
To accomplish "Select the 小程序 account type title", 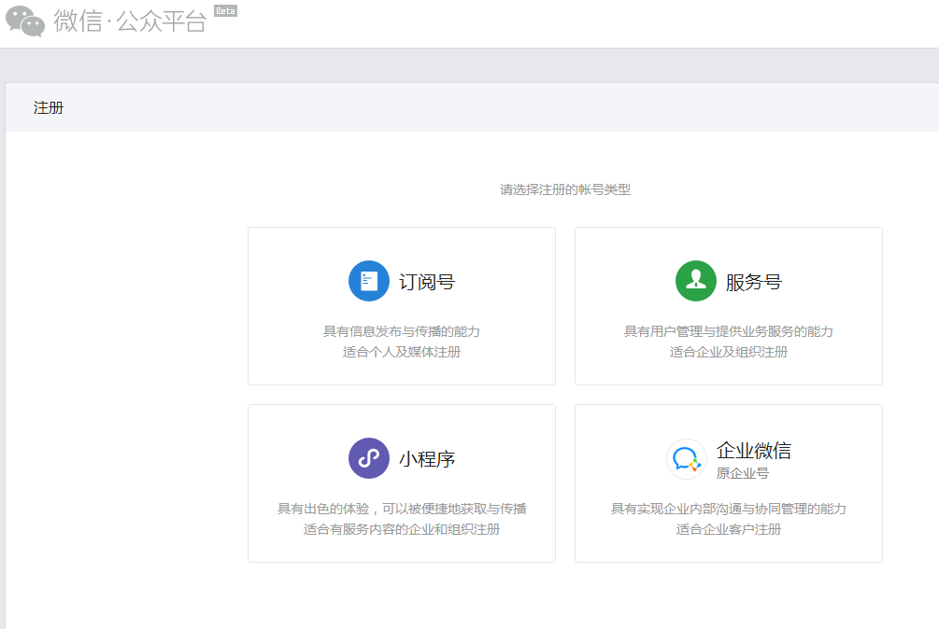I will pos(427,459).
